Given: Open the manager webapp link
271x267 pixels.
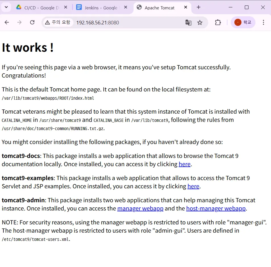Looking at the screenshot, I should coord(140,208).
